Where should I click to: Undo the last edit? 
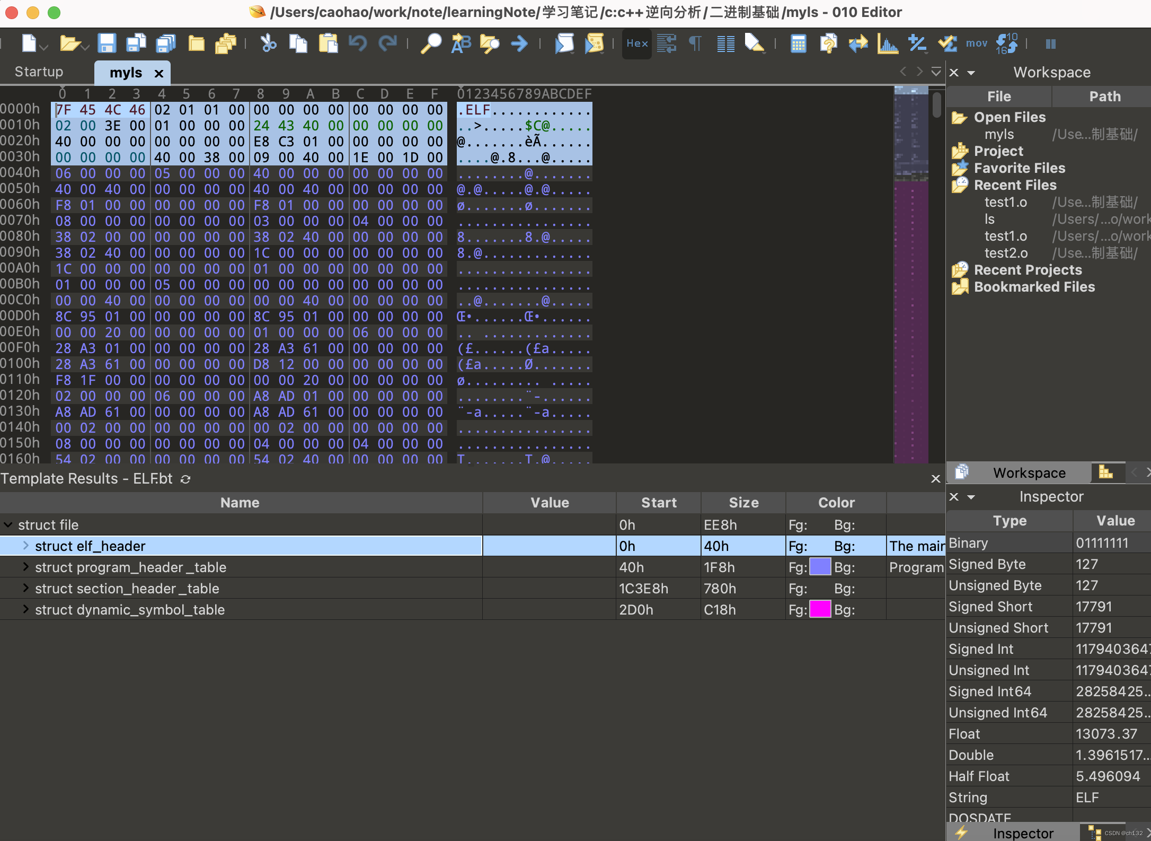[358, 43]
